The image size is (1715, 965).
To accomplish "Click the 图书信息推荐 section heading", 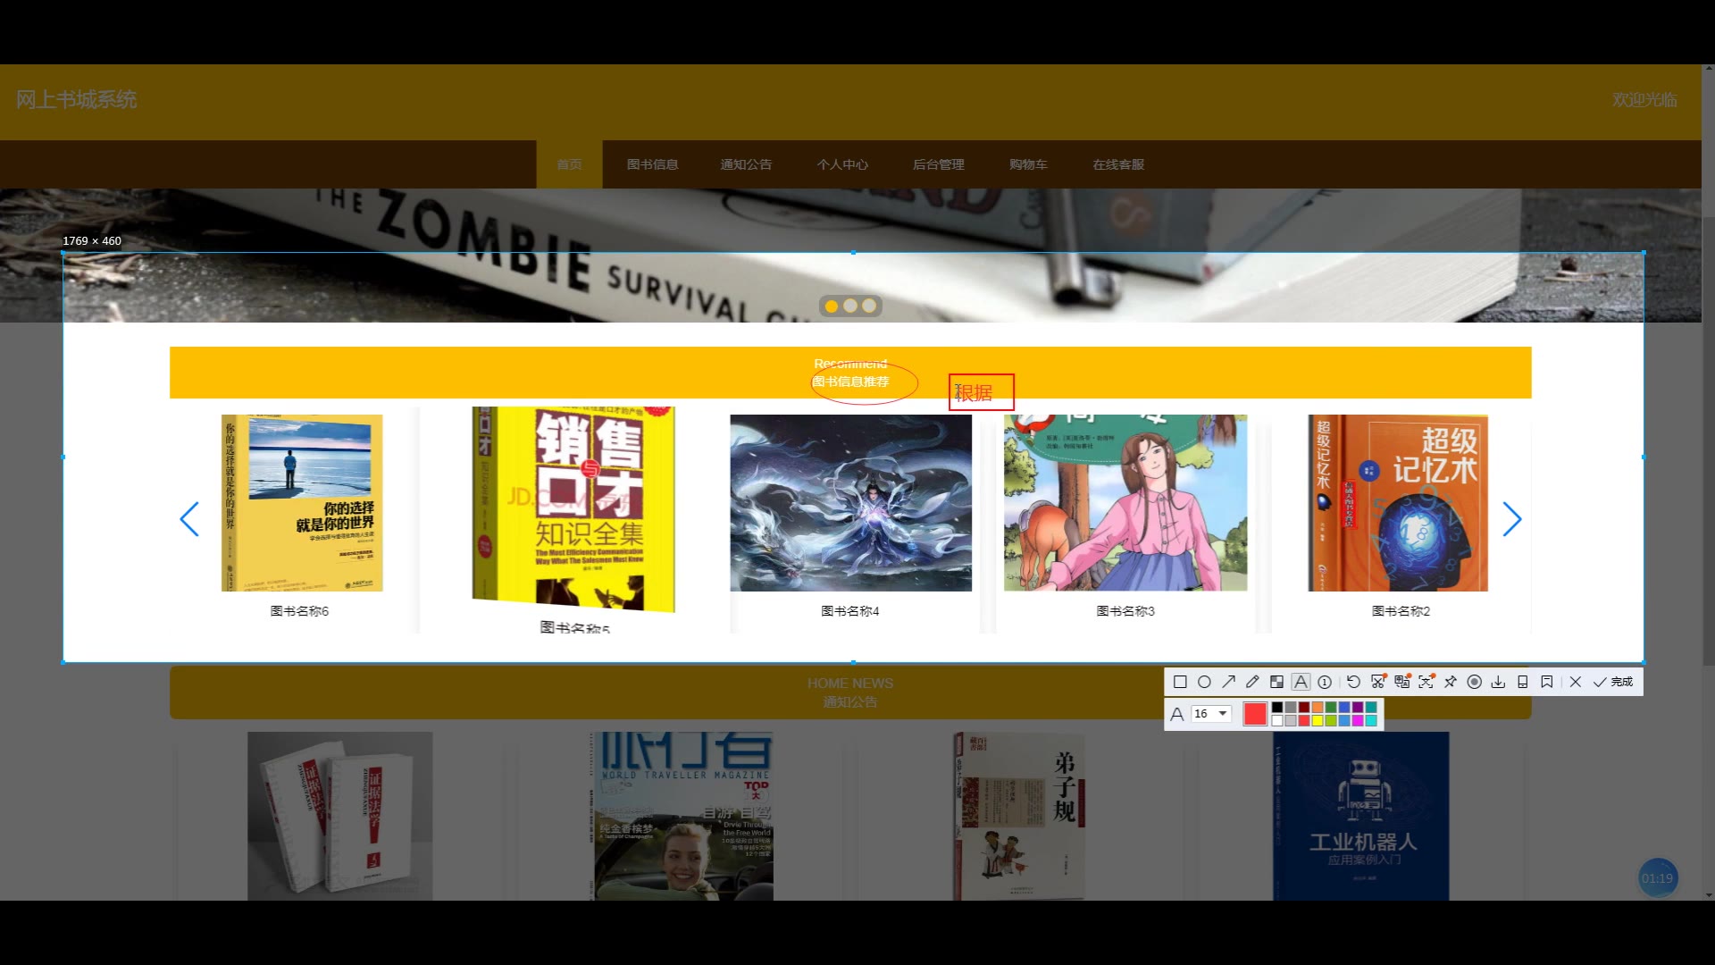I will (850, 382).
